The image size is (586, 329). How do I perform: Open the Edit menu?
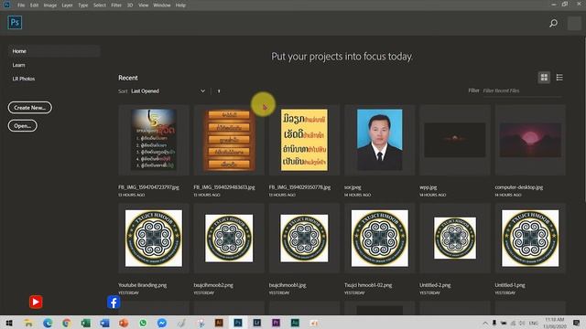click(35, 5)
